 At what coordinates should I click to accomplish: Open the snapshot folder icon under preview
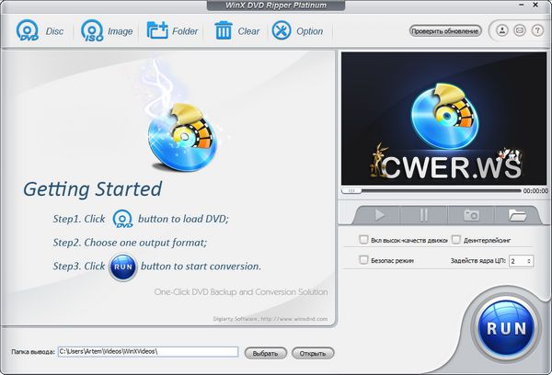[x=518, y=215]
